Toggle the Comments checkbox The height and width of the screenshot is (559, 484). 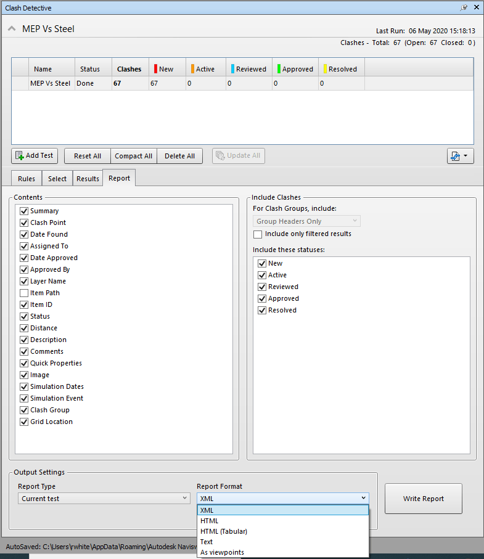[24, 351]
